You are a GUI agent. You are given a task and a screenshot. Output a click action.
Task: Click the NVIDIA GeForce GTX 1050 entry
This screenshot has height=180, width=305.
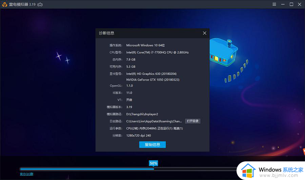point(153,80)
